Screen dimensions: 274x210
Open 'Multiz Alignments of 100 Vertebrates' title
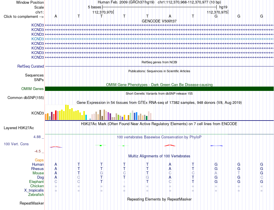(x=159, y=156)
